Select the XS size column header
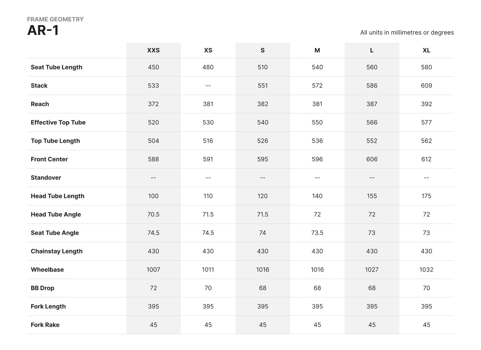The image size is (481, 350). (208, 50)
